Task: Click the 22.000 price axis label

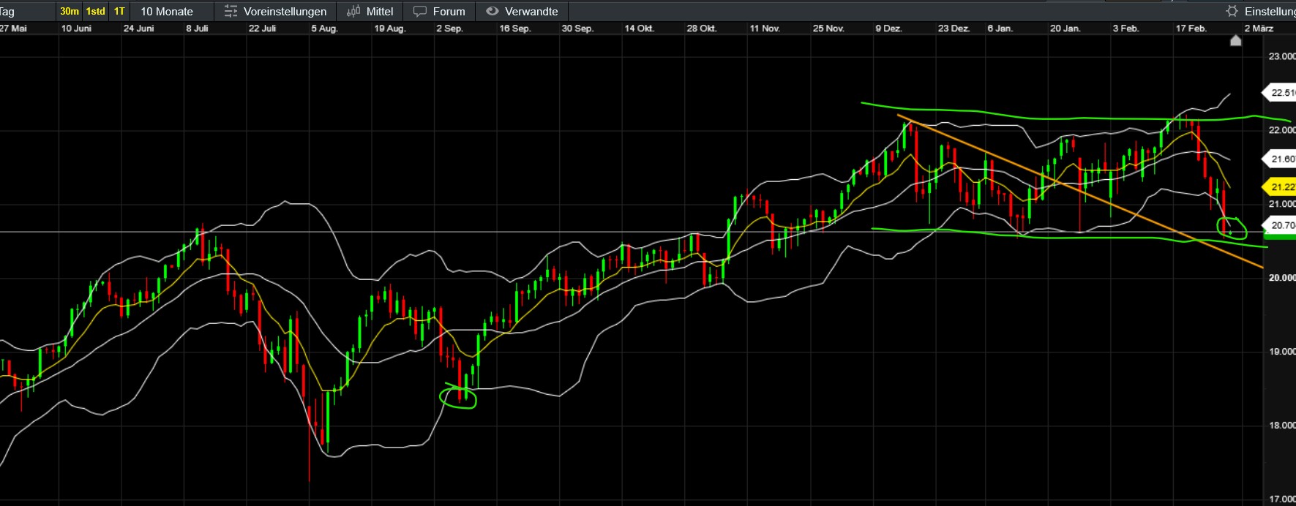Action: (x=1282, y=130)
